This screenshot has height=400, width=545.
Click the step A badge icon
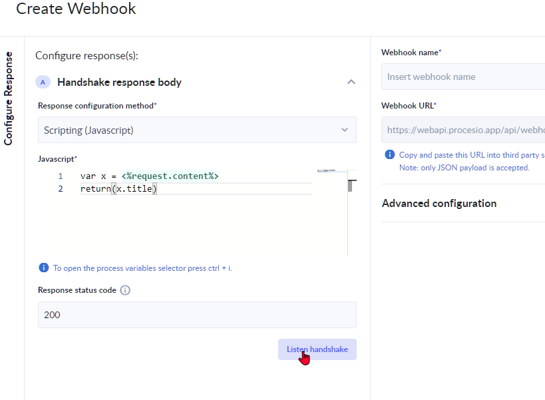[x=43, y=81]
